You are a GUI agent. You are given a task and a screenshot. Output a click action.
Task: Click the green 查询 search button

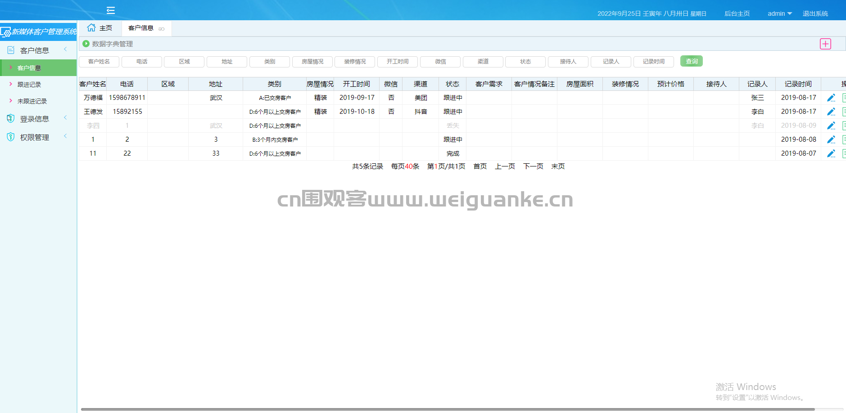click(x=692, y=61)
